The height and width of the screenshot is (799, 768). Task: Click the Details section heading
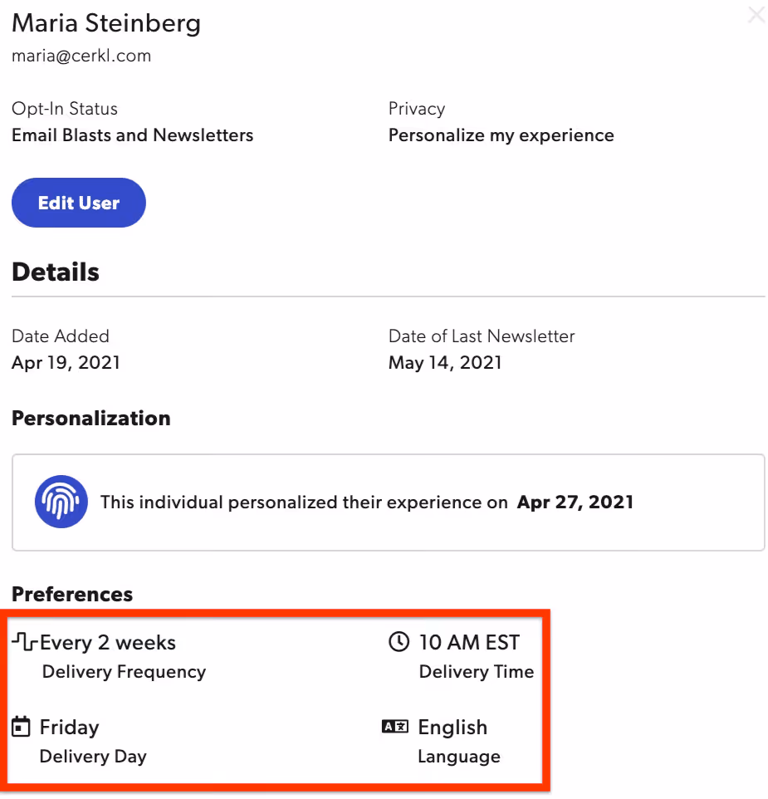[x=56, y=272]
